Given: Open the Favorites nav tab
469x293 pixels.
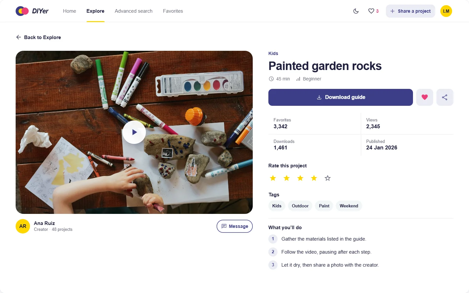Looking at the screenshot, I should pos(173,11).
